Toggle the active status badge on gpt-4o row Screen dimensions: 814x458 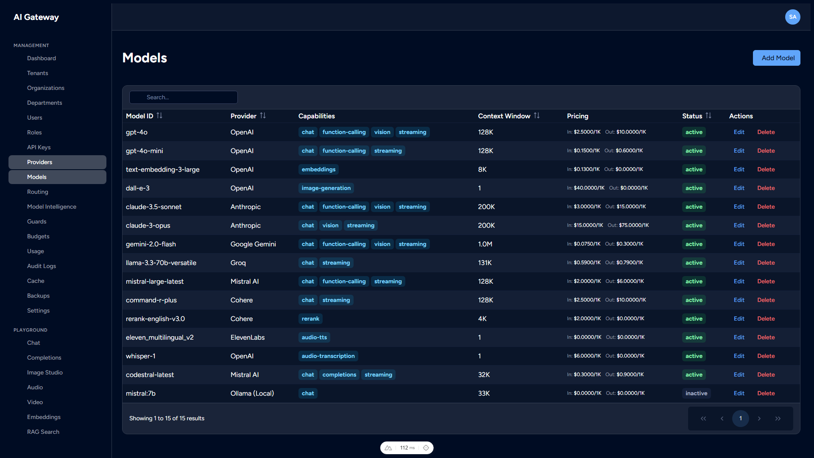(694, 132)
